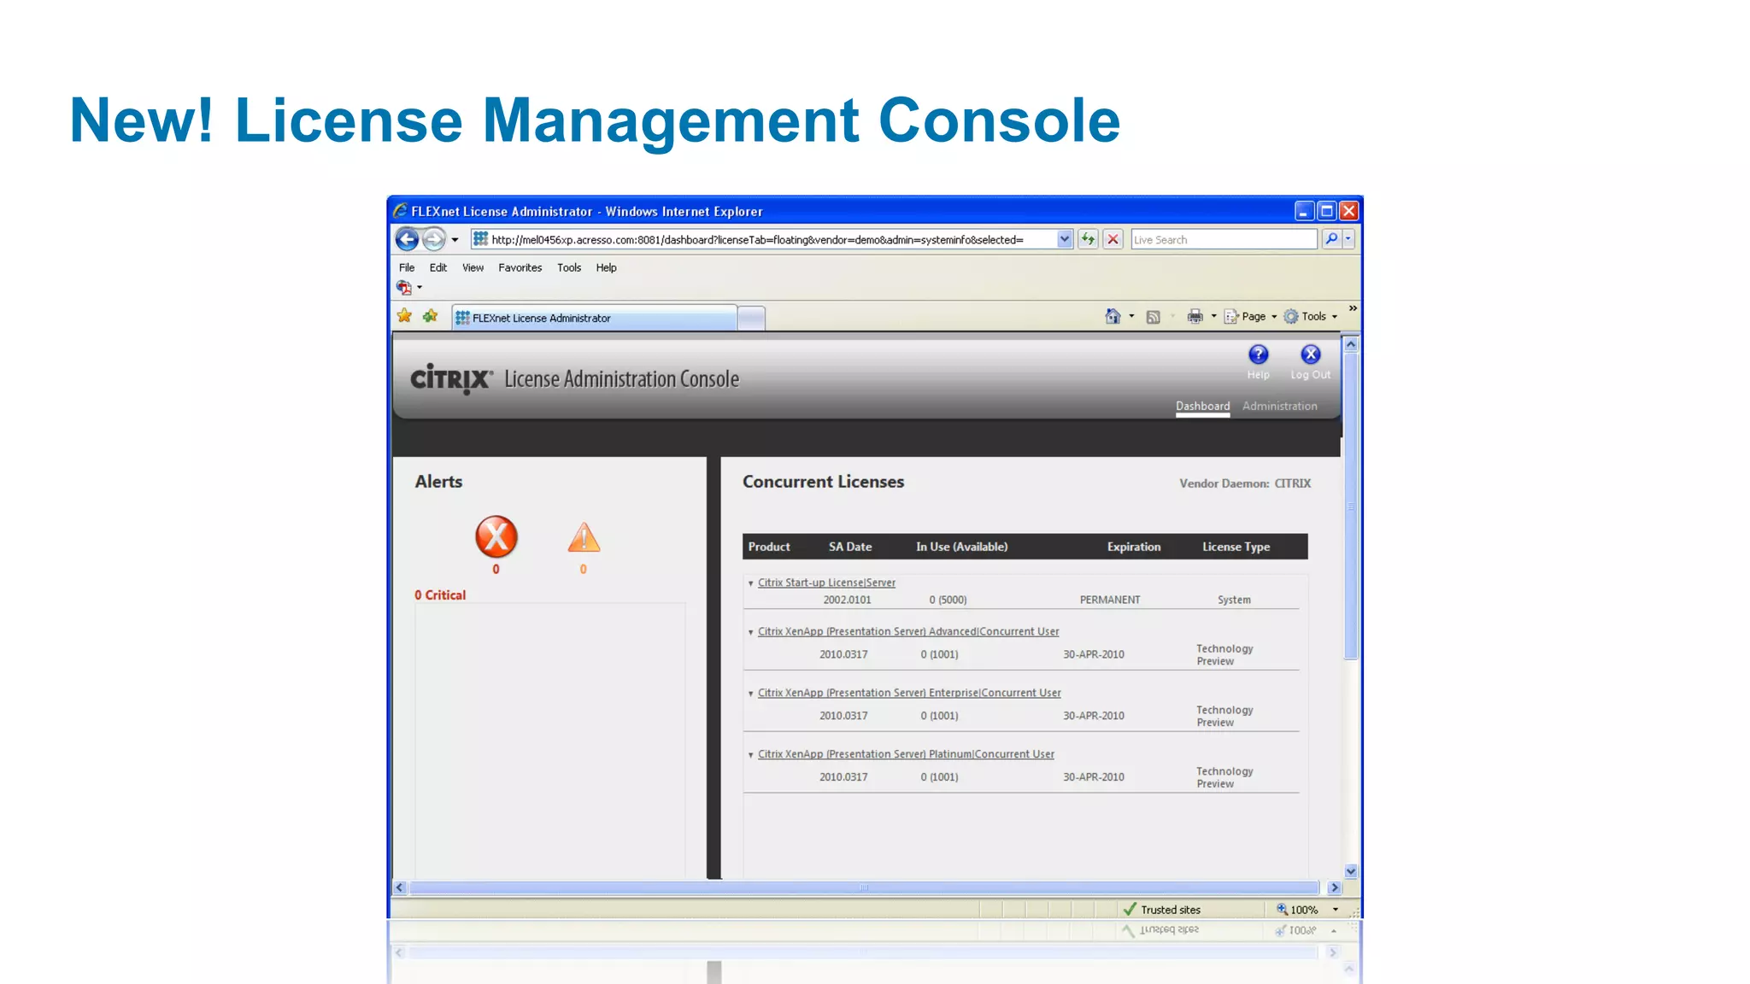Viewport: 1750px width, 984px height.
Task: Click the critical alerts red X icon
Action: pyautogui.click(x=496, y=537)
